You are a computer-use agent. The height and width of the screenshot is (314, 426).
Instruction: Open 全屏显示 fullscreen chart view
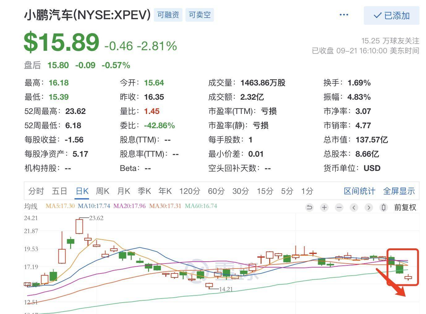(x=399, y=191)
